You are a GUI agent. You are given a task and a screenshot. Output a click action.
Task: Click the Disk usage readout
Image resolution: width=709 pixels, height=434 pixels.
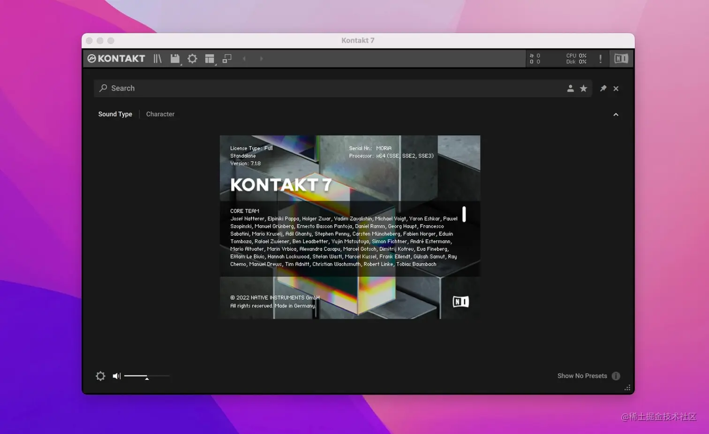tap(576, 61)
